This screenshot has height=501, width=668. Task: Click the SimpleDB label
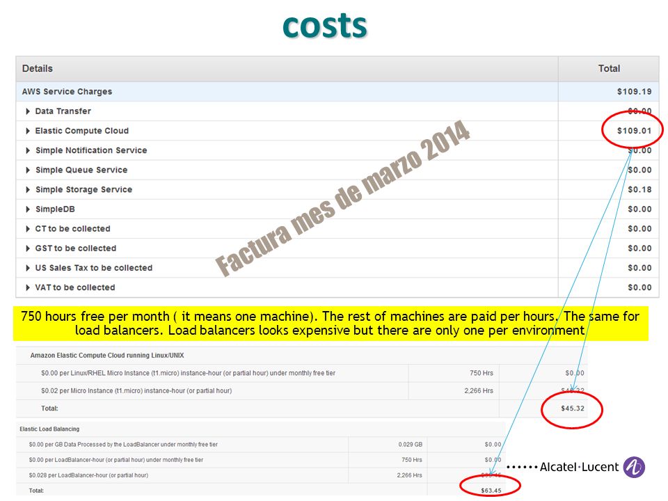[x=55, y=209]
